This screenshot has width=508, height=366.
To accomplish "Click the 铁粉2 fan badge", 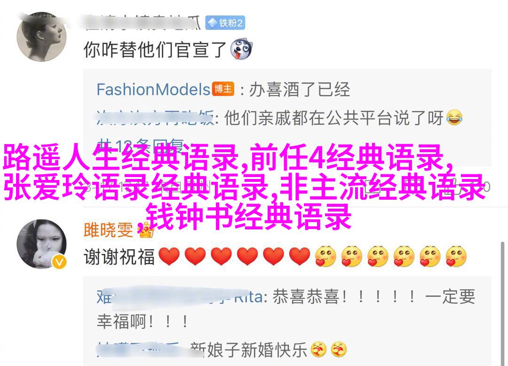I will 225,23.
